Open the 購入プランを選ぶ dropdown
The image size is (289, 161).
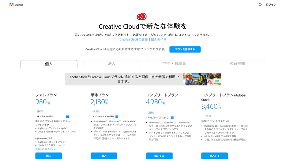[52, 116]
